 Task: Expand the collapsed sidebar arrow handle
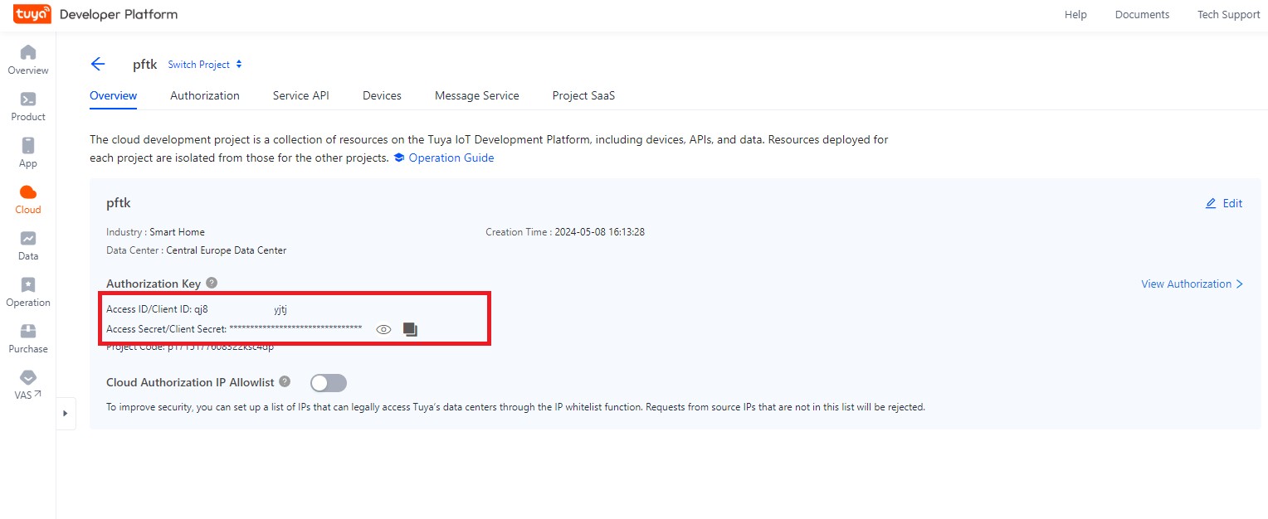pos(66,413)
